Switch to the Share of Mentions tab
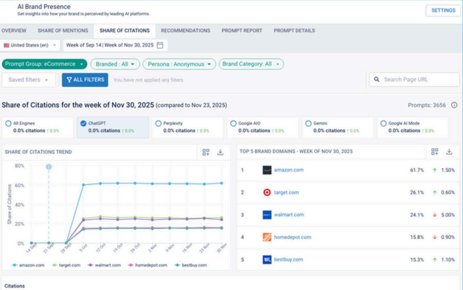Image resolution: width=463 pixels, height=290 pixels. coord(63,31)
